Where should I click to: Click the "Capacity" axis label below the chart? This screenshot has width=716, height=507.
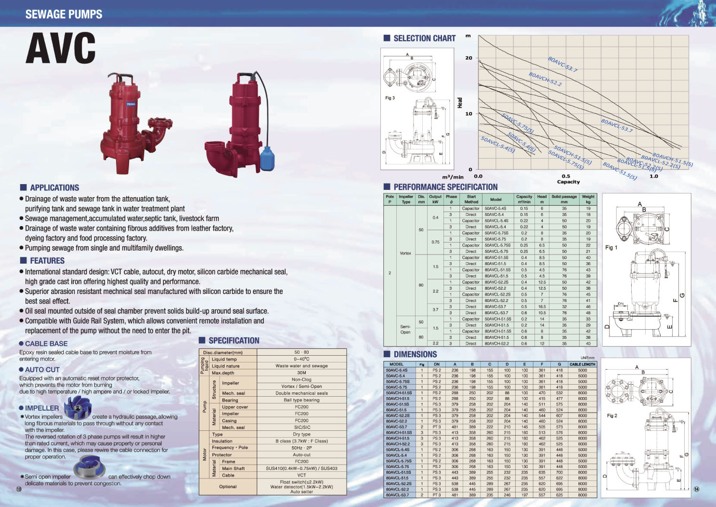pos(568,182)
